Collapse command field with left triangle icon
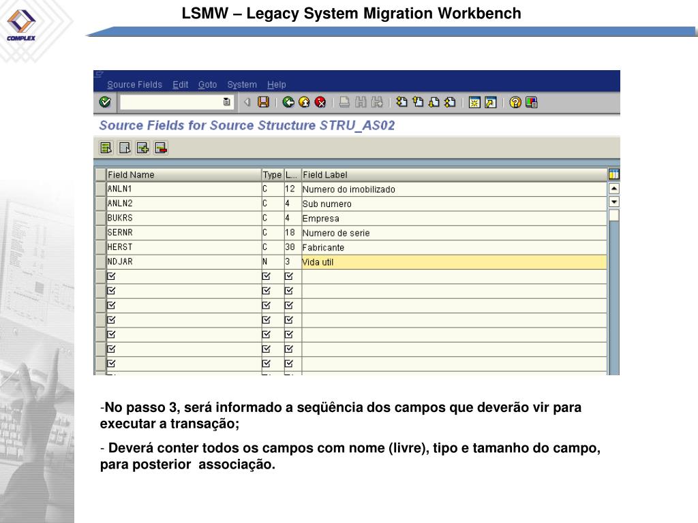Viewport: 698px width, 523px height. 247,102
